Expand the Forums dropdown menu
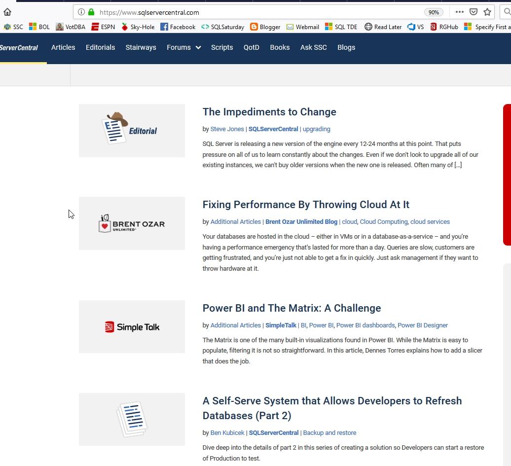This screenshot has width=511, height=466. pos(184,47)
